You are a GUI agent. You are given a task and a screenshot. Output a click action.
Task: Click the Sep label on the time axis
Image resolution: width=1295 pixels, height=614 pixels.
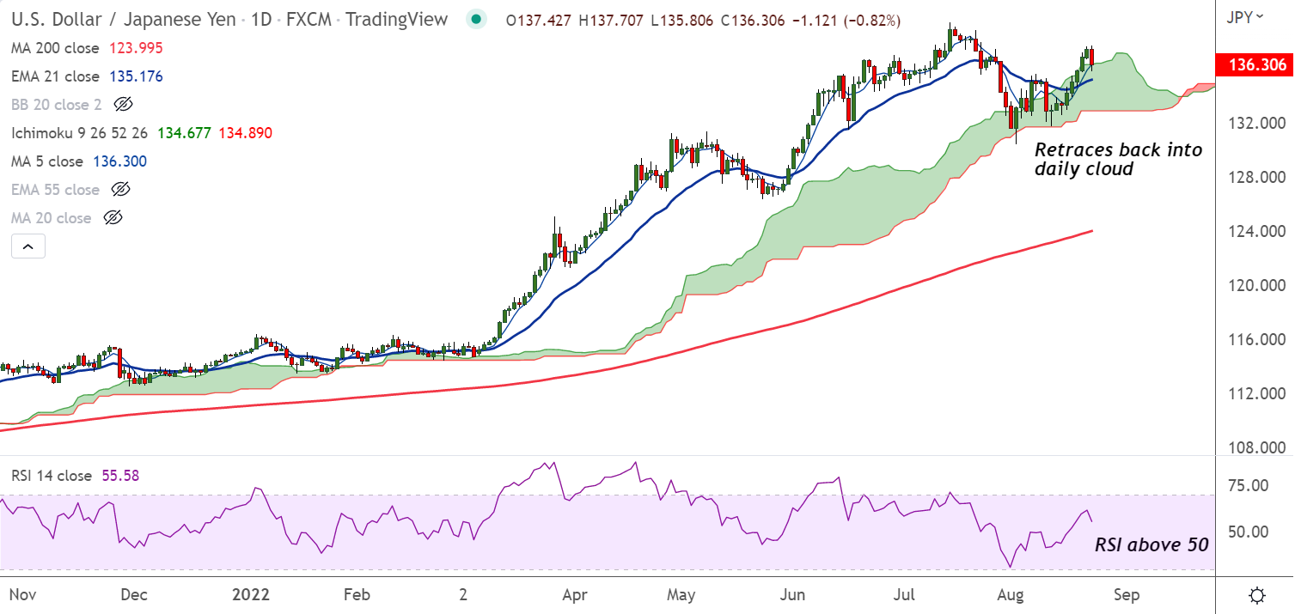click(x=1127, y=594)
